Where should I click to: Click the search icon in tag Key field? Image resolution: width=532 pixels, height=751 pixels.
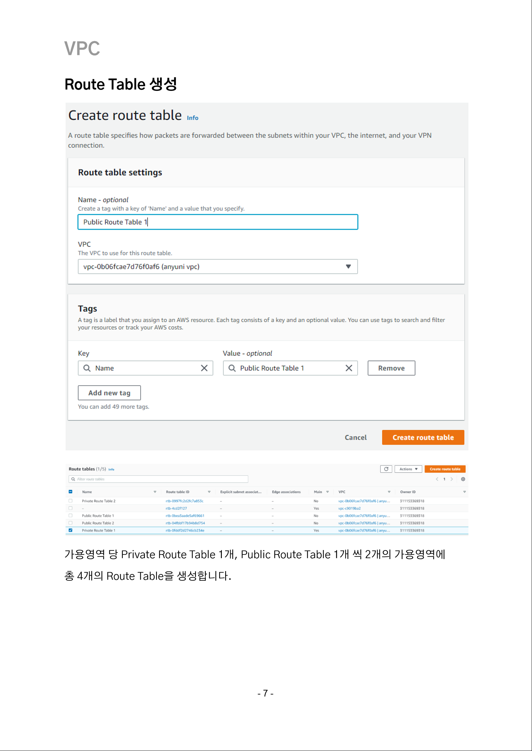click(87, 368)
